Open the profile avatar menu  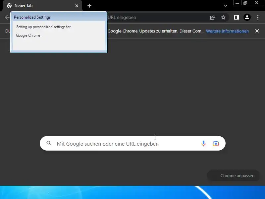point(247,17)
